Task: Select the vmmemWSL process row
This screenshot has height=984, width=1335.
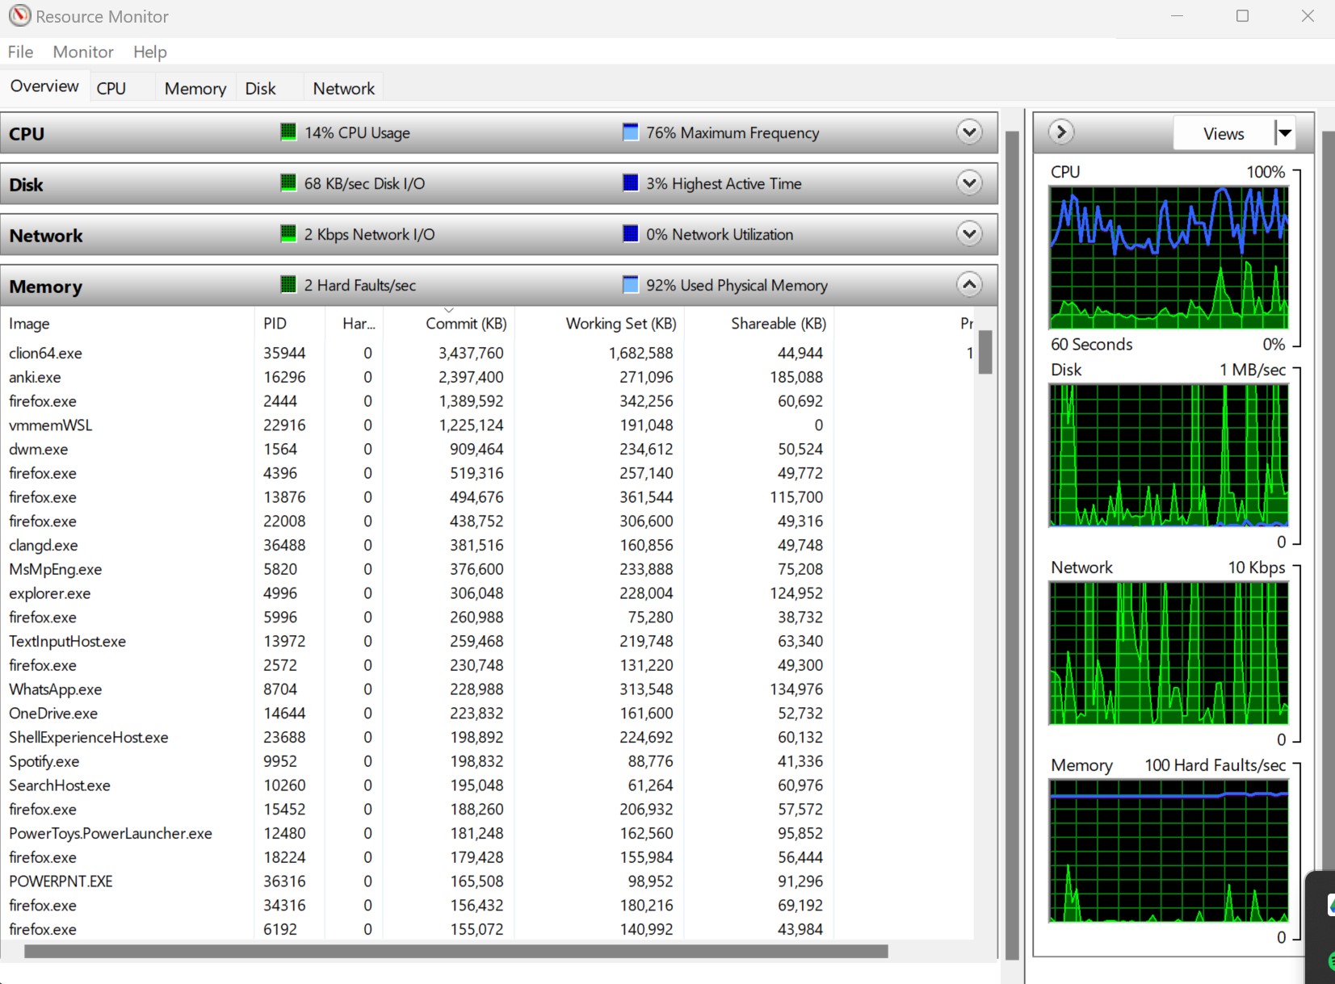Action: click(487, 425)
